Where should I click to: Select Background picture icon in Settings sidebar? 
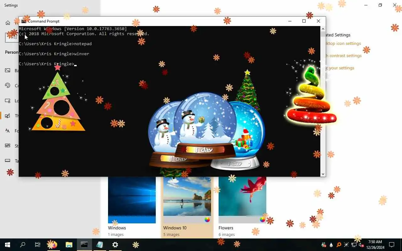tap(8, 71)
